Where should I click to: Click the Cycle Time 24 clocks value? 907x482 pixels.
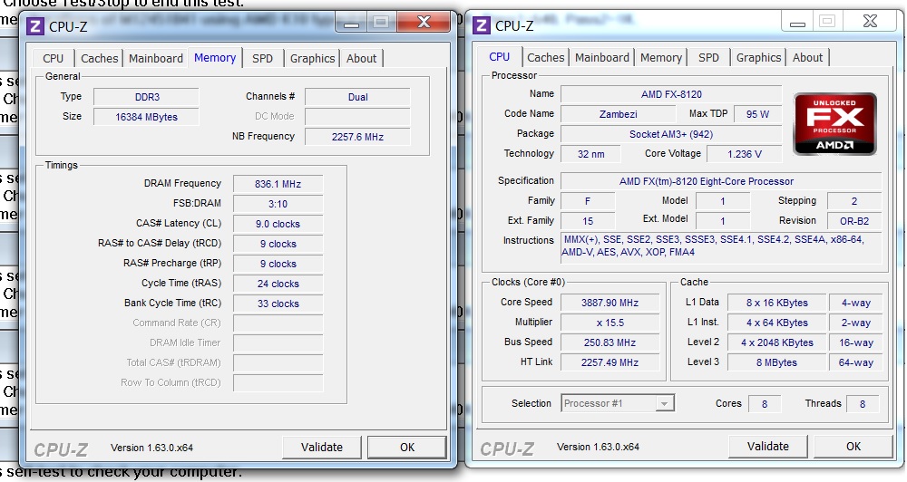(x=278, y=284)
